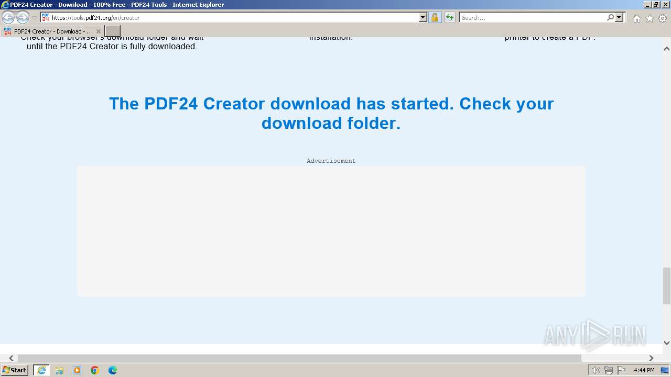Viewport: 671px width, 377px height.
Task: Close the PDF24 Creator tab
Action: [x=98, y=31]
